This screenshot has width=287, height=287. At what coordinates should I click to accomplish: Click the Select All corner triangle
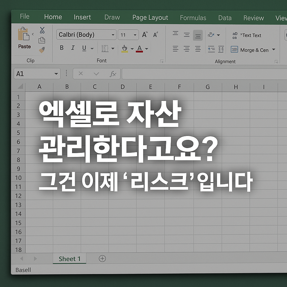click(20, 86)
